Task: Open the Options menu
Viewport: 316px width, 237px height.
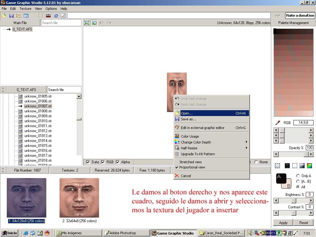Action: (x=51, y=9)
